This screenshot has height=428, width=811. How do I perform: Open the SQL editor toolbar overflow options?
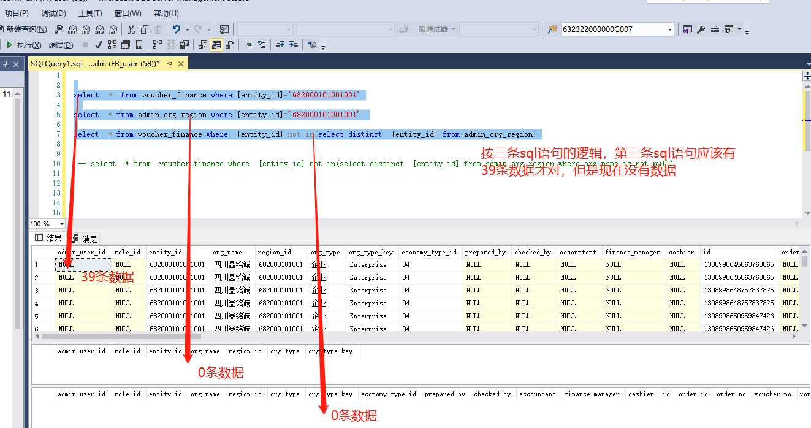tap(323, 46)
